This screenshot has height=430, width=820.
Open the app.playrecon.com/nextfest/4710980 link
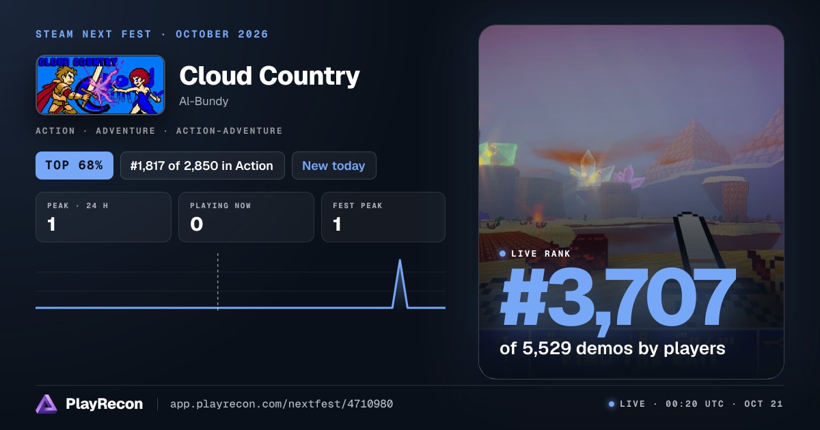tap(281, 404)
